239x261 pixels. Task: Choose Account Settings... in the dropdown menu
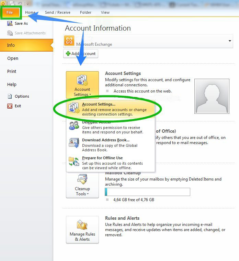[110, 109]
